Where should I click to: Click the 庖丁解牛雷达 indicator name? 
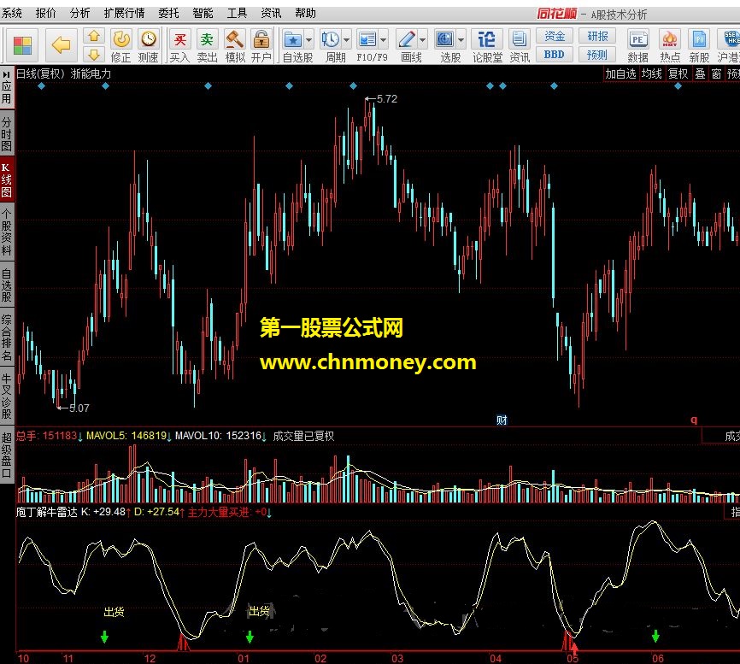pos(47,512)
